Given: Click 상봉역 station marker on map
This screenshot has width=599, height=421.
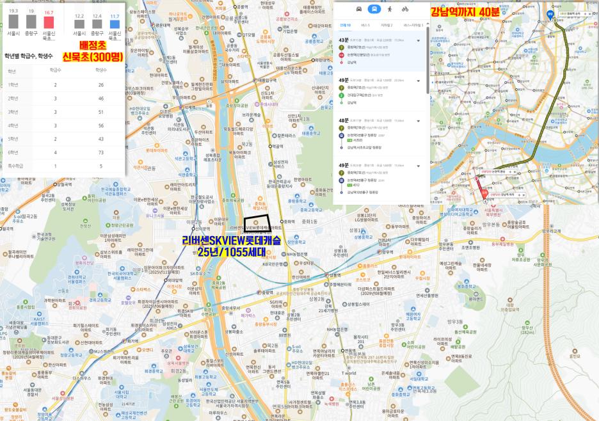Looking at the screenshot, I should point(326,275).
